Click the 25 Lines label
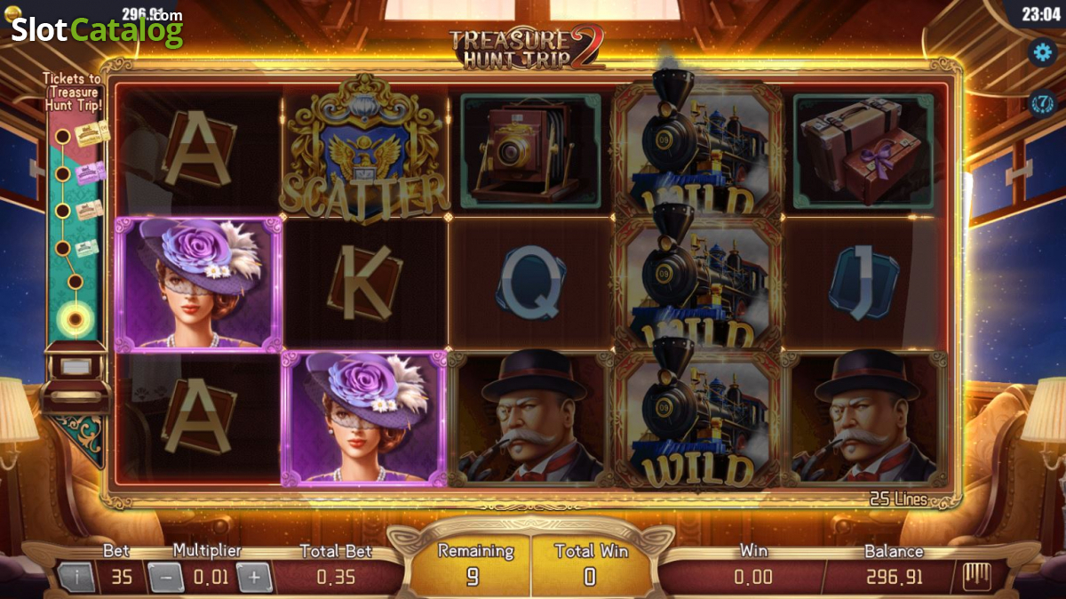The image size is (1066, 599). click(x=898, y=499)
